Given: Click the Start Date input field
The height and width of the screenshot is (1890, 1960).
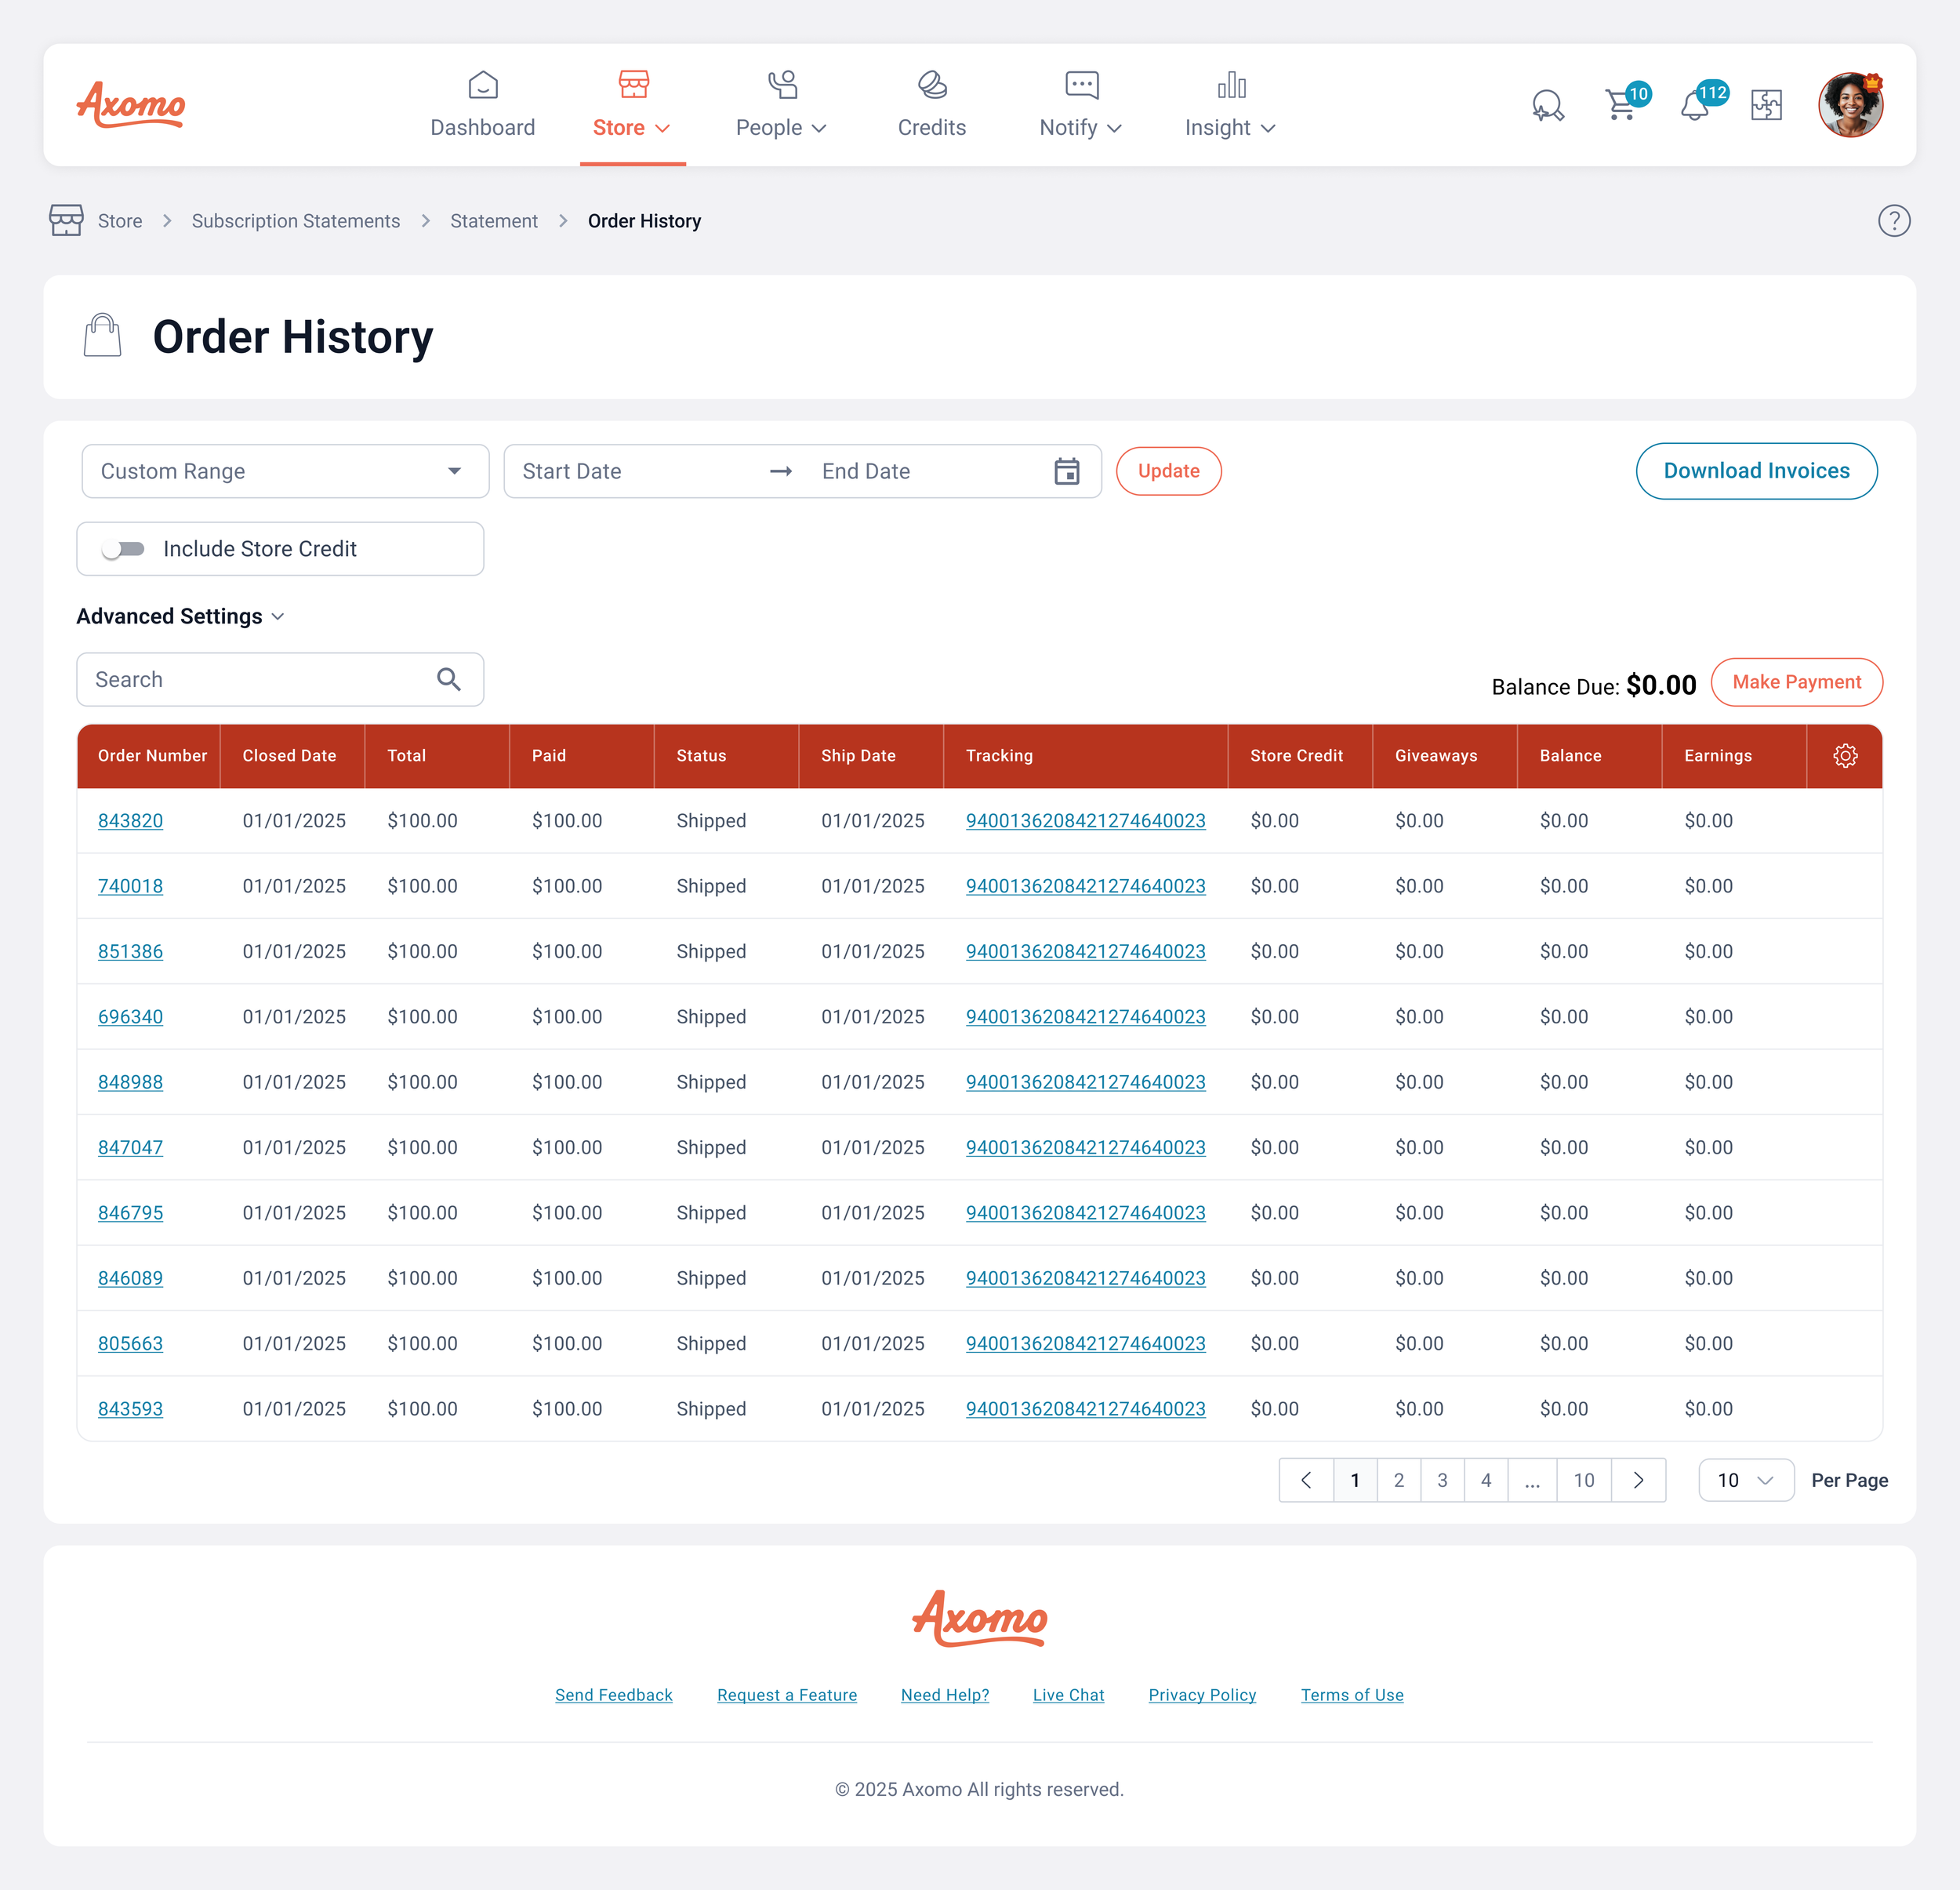Looking at the screenshot, I should click(630, 471).
